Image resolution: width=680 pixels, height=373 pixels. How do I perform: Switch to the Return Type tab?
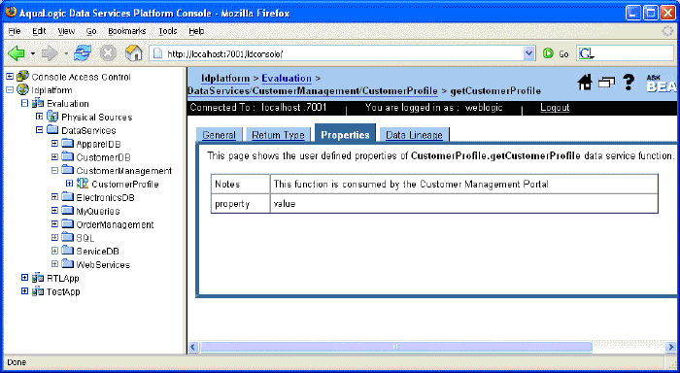278,135
